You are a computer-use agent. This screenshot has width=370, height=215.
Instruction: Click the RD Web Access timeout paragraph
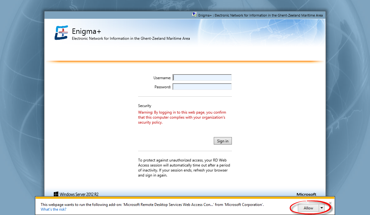click(184, 168)
